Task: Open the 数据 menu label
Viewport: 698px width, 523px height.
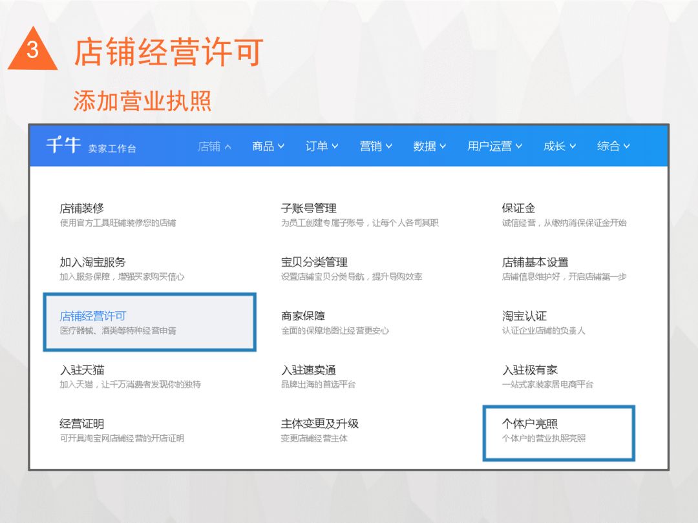Action: [424, 146]
